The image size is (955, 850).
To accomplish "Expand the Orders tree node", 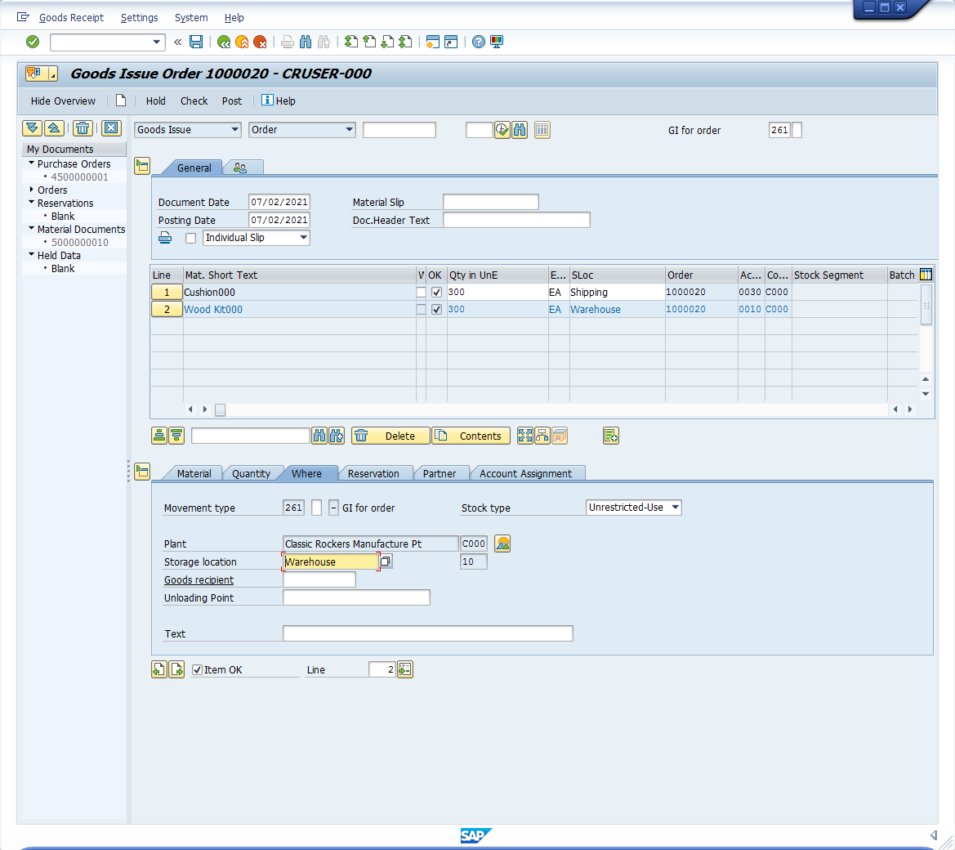I will [32, 190].
